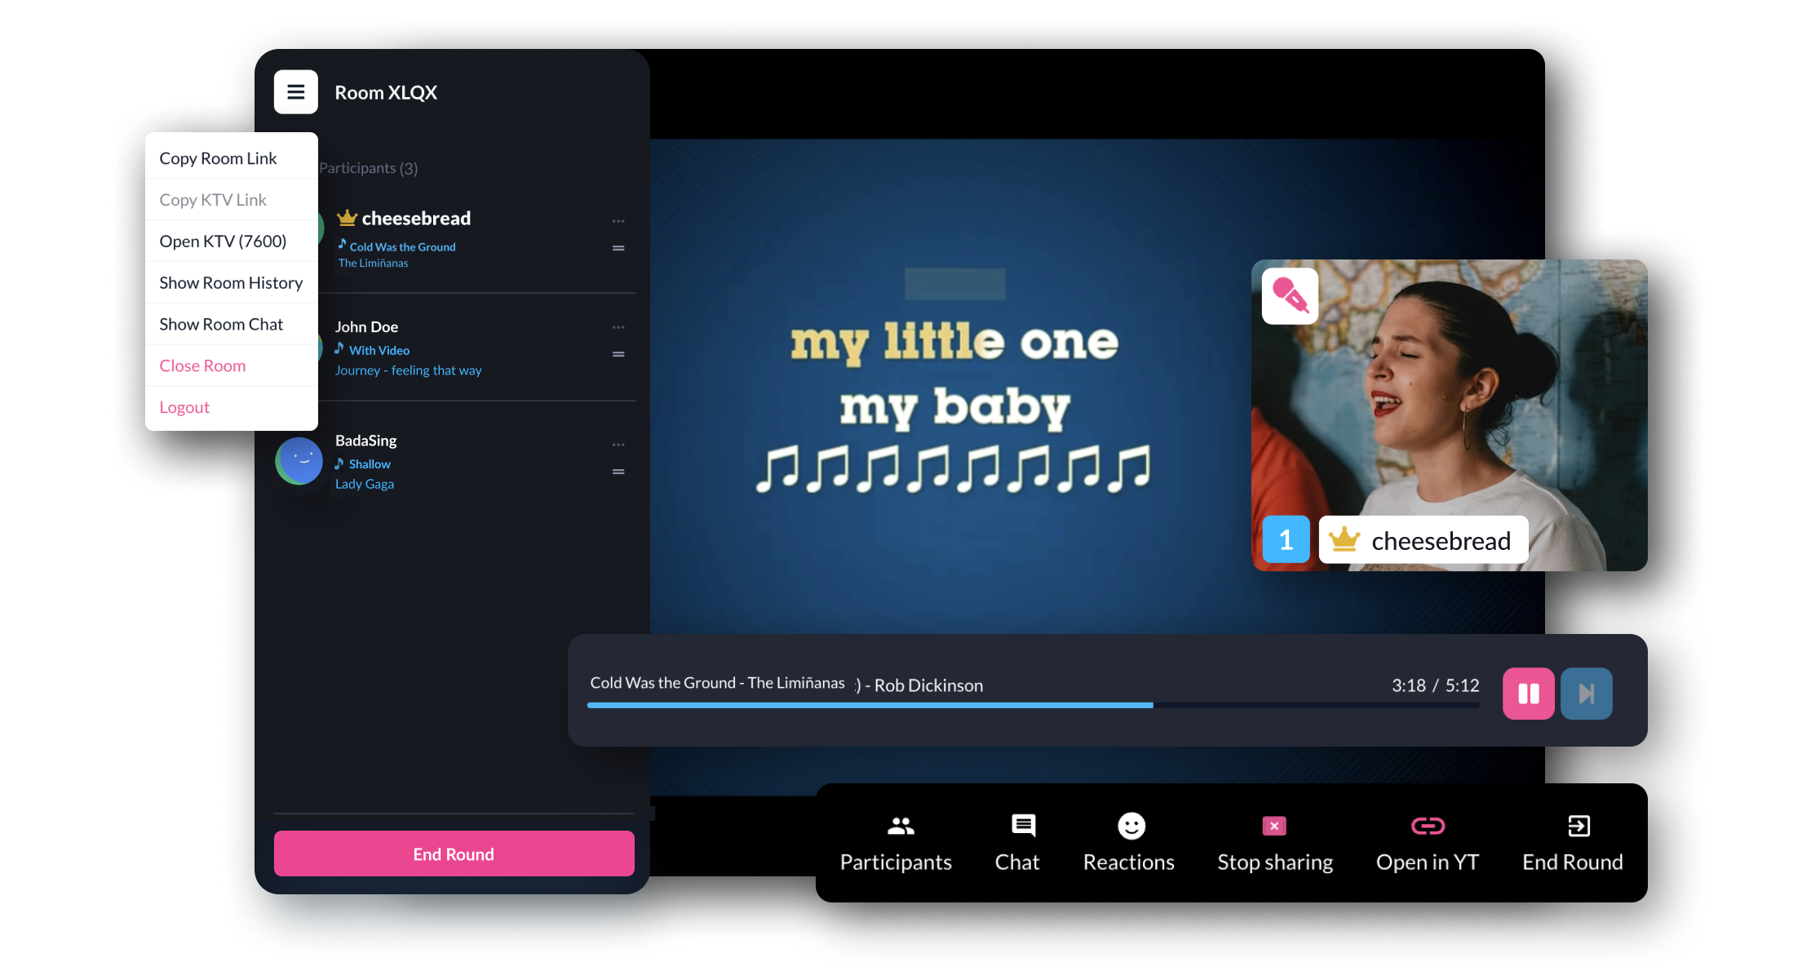Viewport: 1811px width, 971px height.
Task: Click the now-playing title in the player bar
Action: point(717,682)
